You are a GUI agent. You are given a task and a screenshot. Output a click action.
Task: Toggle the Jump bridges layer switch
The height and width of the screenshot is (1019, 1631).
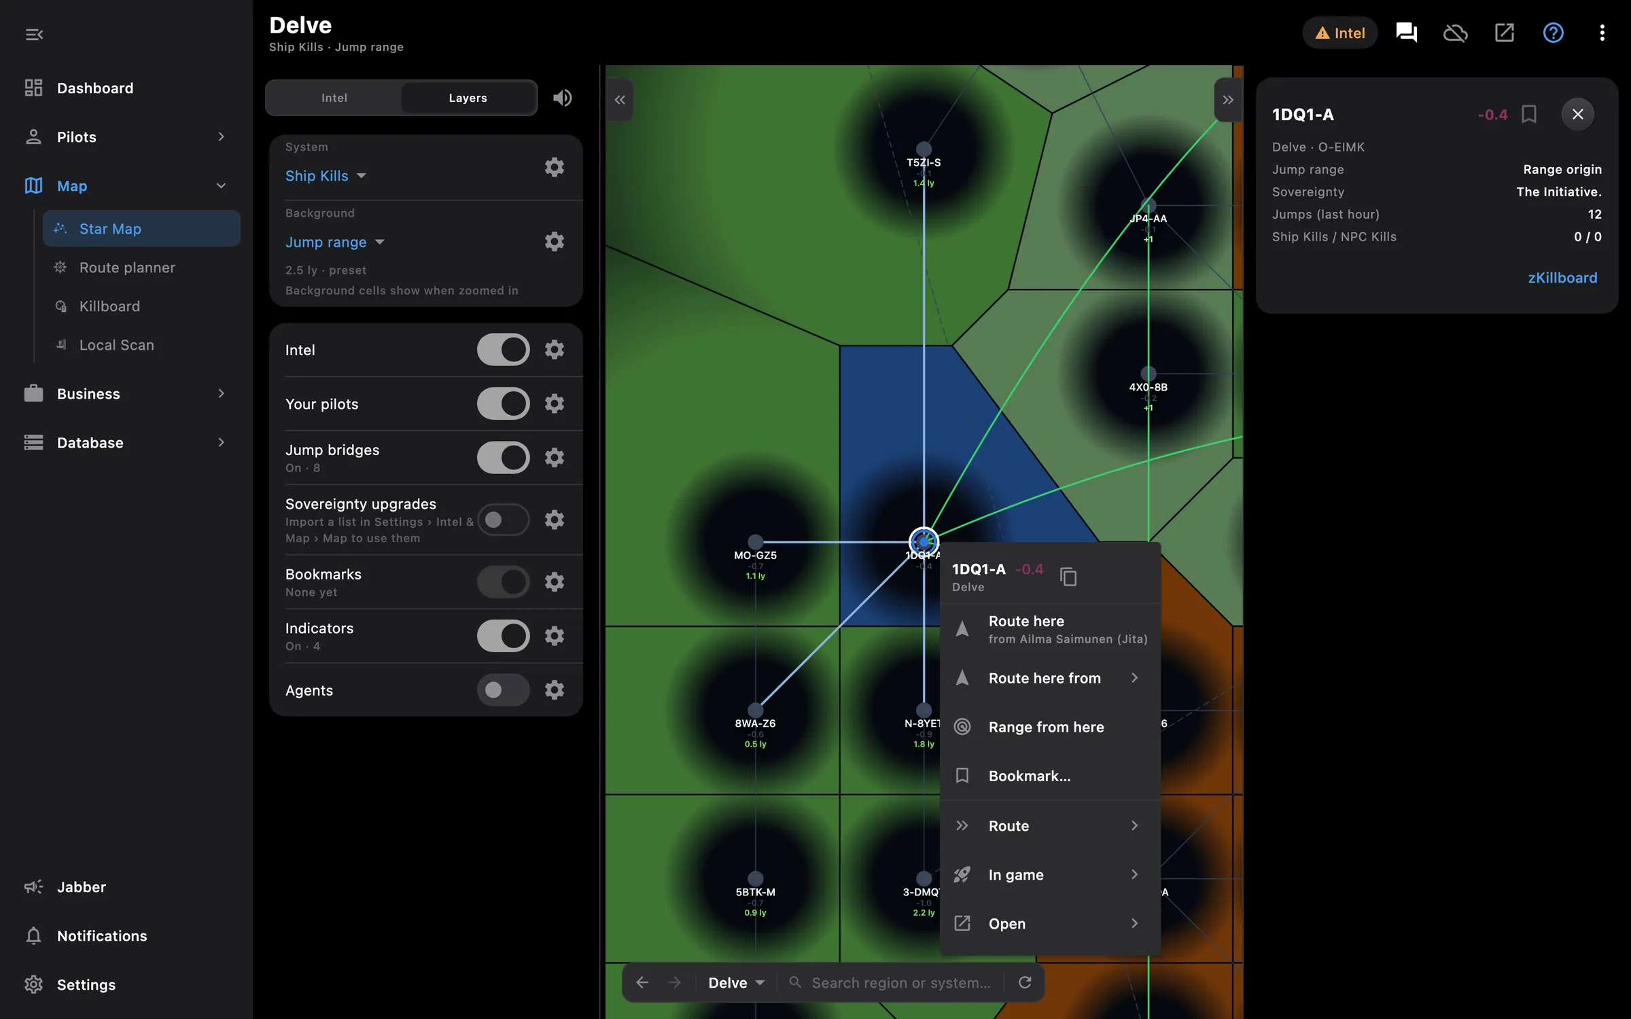[x=503, y=457]
